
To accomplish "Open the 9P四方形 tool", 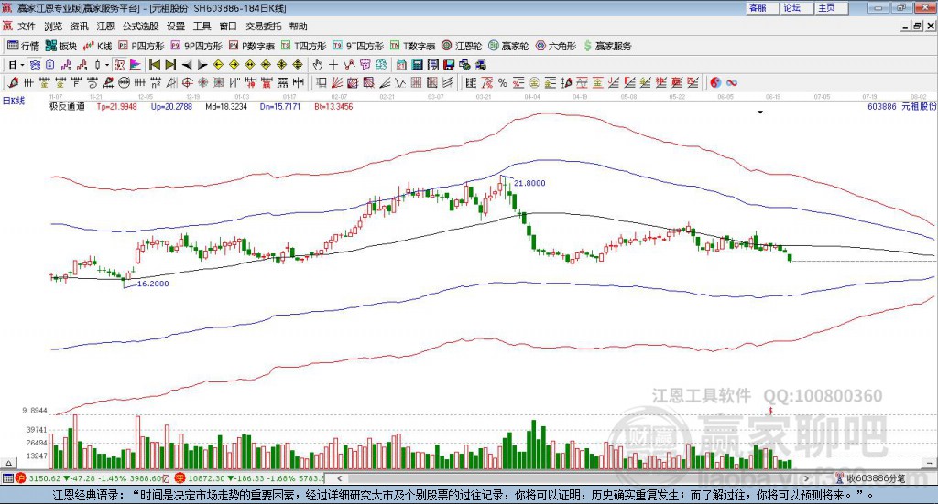I will click(196, 46).
